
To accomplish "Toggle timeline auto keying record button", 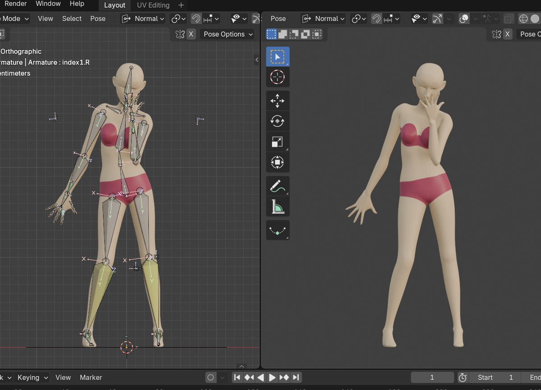I will [x=211, y=377].
